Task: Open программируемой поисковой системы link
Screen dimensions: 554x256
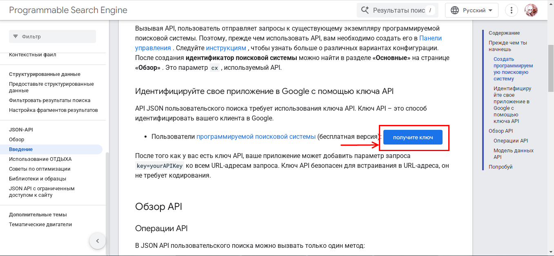Action: [x=256, y=136]
